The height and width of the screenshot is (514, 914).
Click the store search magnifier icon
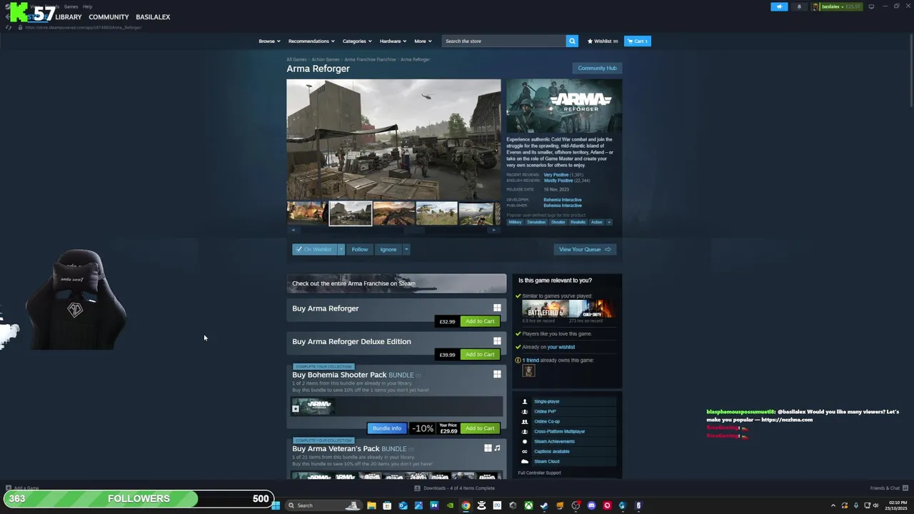point(572,41)
